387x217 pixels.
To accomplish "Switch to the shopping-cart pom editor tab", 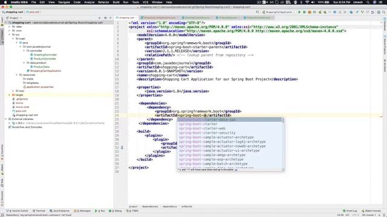I will click(126, 17).
